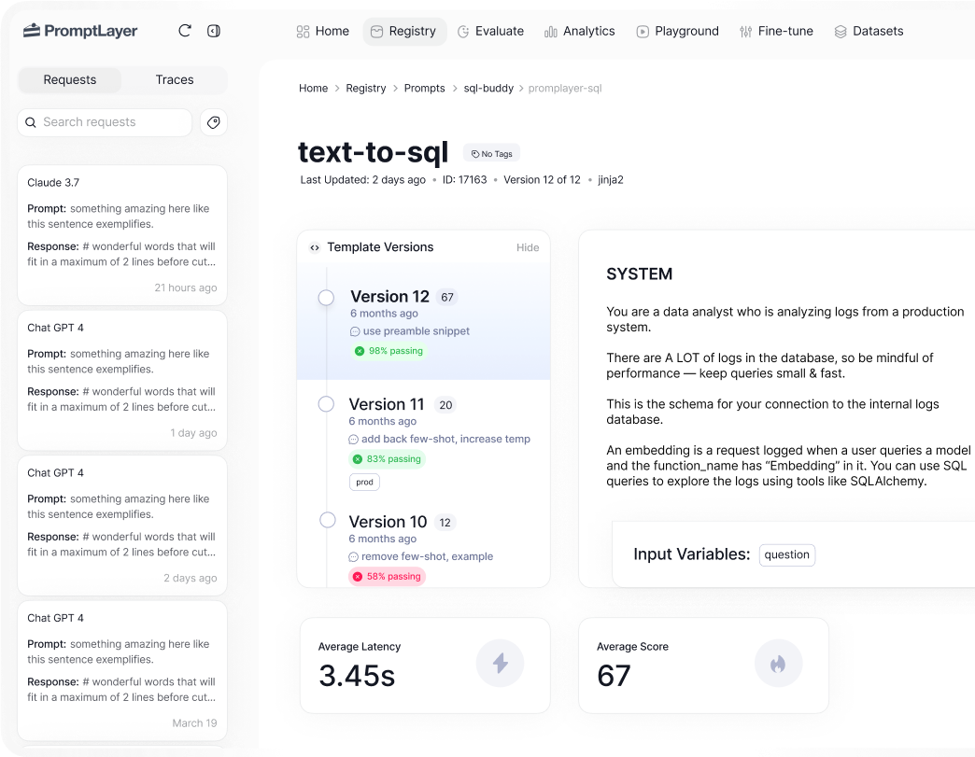Click the code brackets icon beside Template Versions
This screenshot has width=975, height=757.
pyautogui.click(x=315, y=247)
